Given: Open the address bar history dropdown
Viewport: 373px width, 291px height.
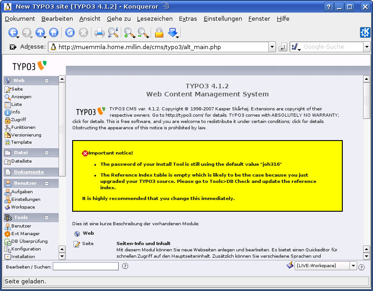Looking at the screenshot, I should tap(272, 47).
